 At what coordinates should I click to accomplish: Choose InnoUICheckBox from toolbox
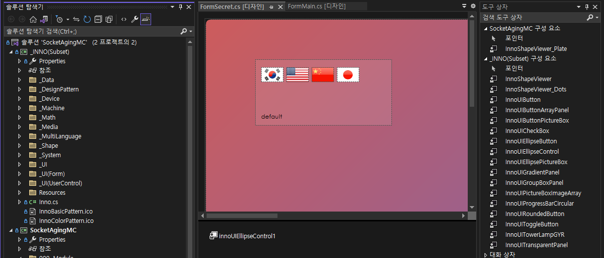coord(527,130)
